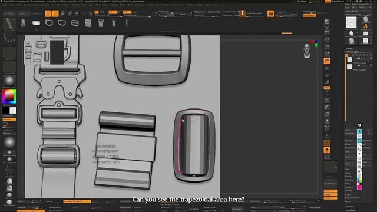Toggle the Rgb channel button
This screenshot has height=212, width=377.
point(113,12)
